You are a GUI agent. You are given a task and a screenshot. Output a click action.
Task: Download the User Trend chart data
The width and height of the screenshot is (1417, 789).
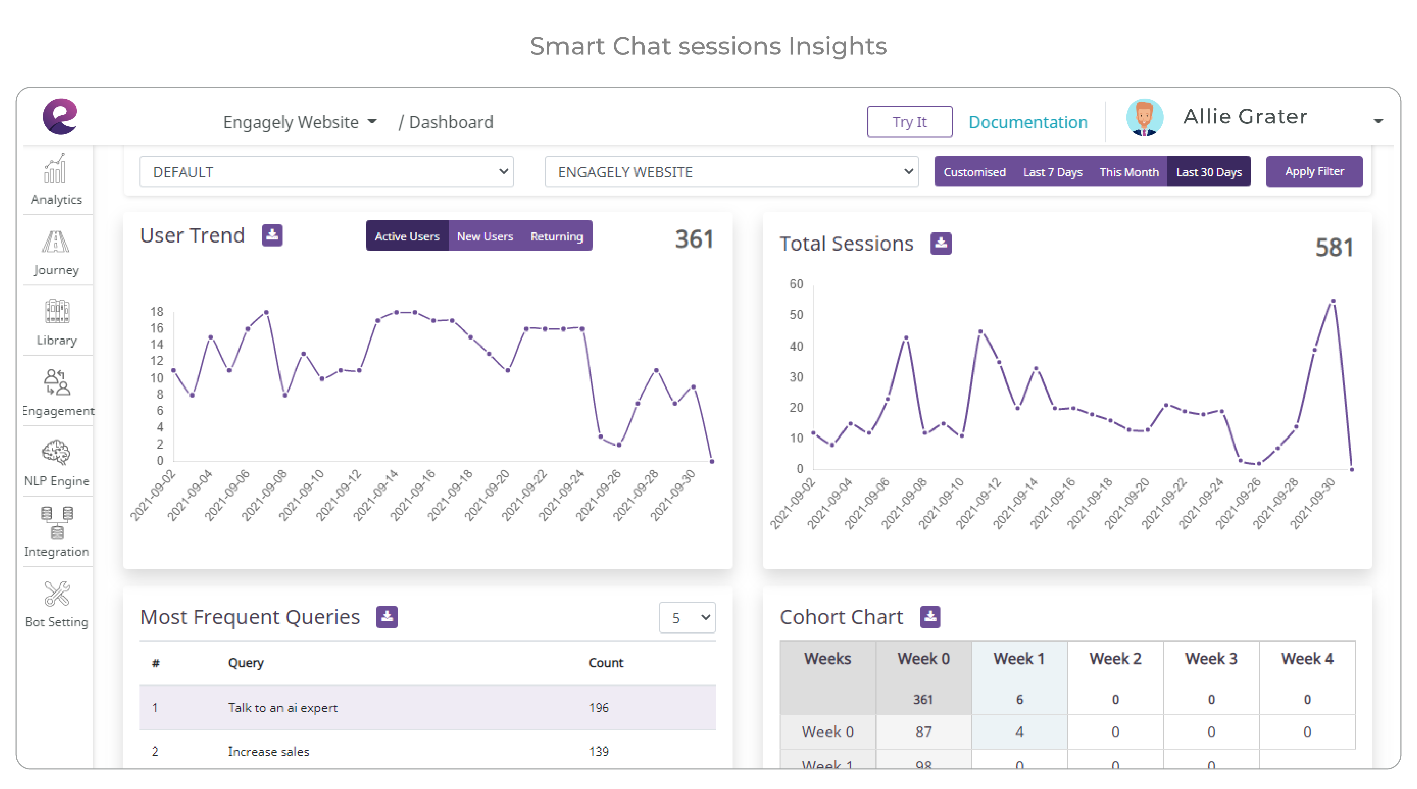click(272, 235)
